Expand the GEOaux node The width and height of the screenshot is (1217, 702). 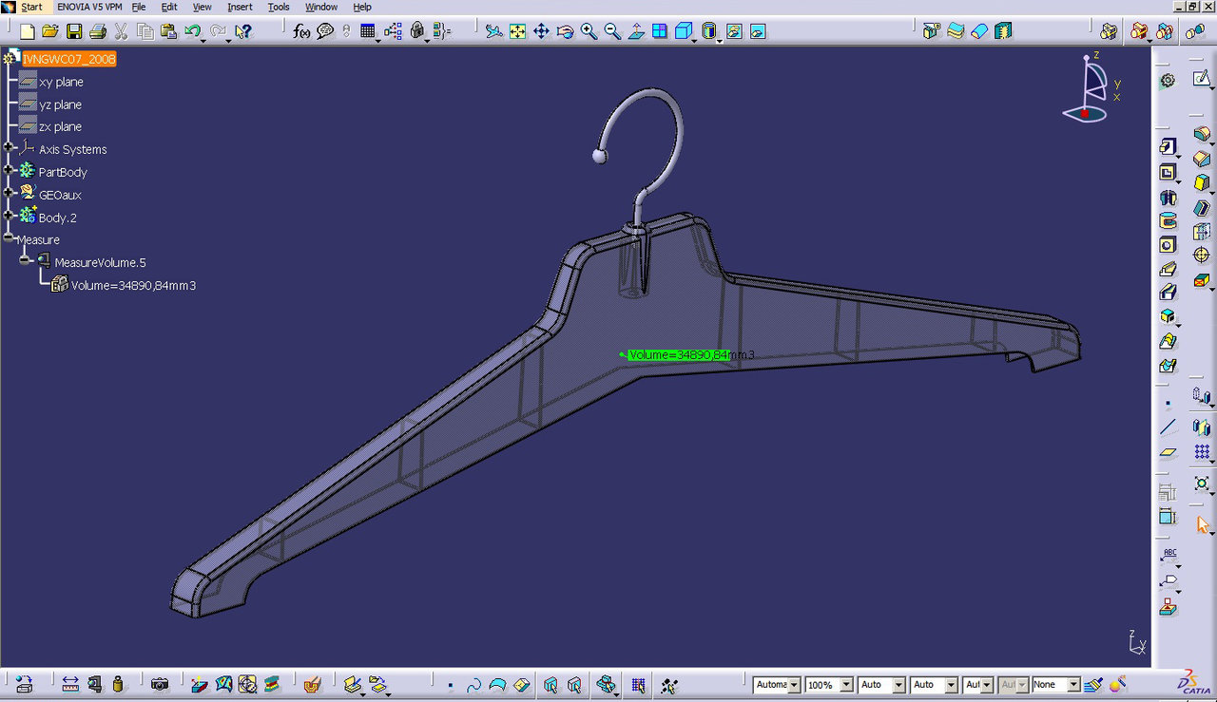point(9,193)
